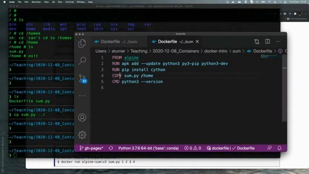This screenshot has height=174, width=309.
Task: Open the Help menu in menu bar
Action: [90, 2]
